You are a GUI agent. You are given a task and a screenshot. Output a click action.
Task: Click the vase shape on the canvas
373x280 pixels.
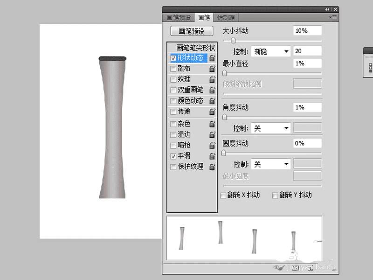(x=112, y=127)
